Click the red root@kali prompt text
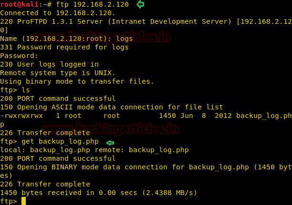Screen dimensions: 292x205 click(19, 4)
